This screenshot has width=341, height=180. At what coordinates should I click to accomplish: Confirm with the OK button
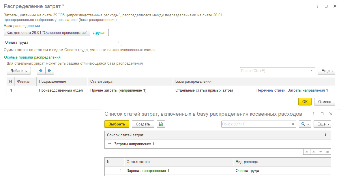click(305, 102)
